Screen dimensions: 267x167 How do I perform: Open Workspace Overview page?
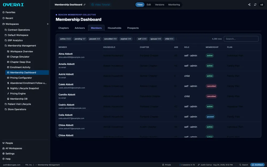[x=20, y=52]
